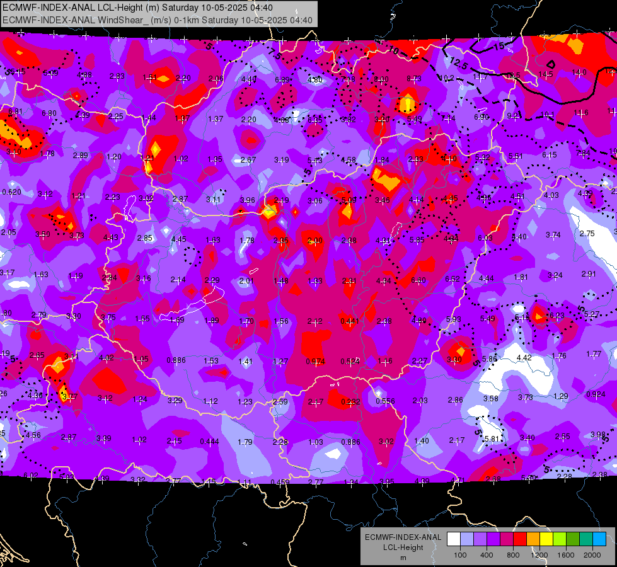The width and height of the screenshot is (617, 567).
Task: Click the wind shear value 2.75
Action: click(587, 233)
